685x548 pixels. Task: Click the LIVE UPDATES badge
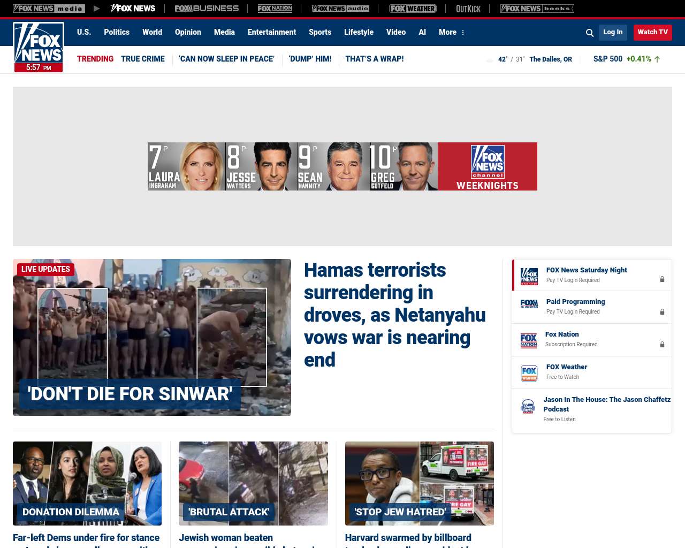(x=45, y=269)
